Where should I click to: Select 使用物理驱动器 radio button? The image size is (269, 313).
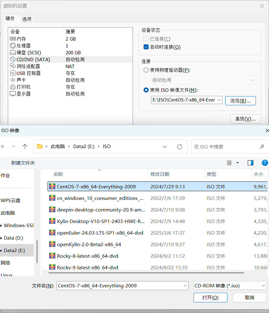(x=146, y=70)
